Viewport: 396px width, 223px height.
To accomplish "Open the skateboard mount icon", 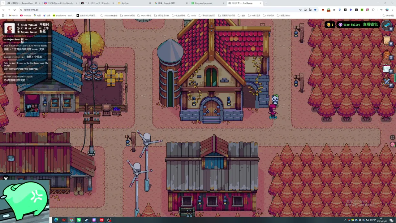I will click(387, 25).
